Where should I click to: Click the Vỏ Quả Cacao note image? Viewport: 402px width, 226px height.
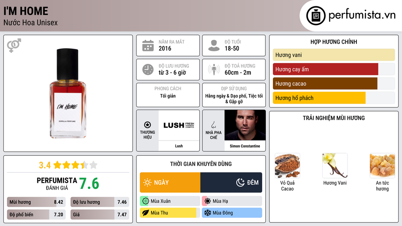tap(287, 166)
